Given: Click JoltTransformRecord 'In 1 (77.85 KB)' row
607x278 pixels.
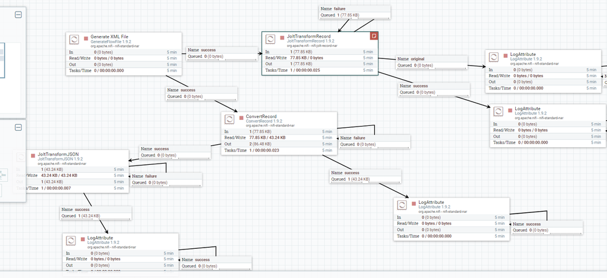Looking at the screenshot, I should pyautogui.click(x=320, y=52).
